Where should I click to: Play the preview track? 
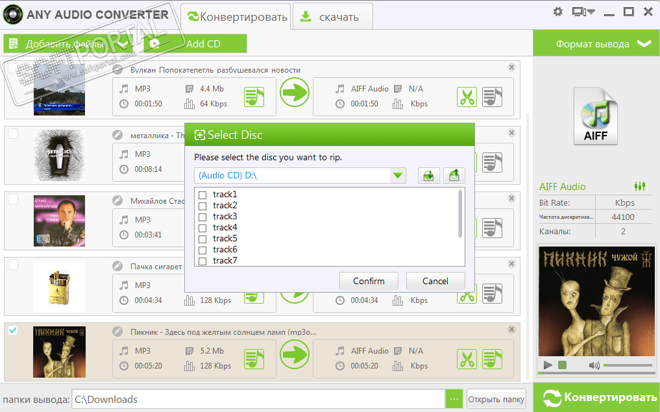pos(548,365)
